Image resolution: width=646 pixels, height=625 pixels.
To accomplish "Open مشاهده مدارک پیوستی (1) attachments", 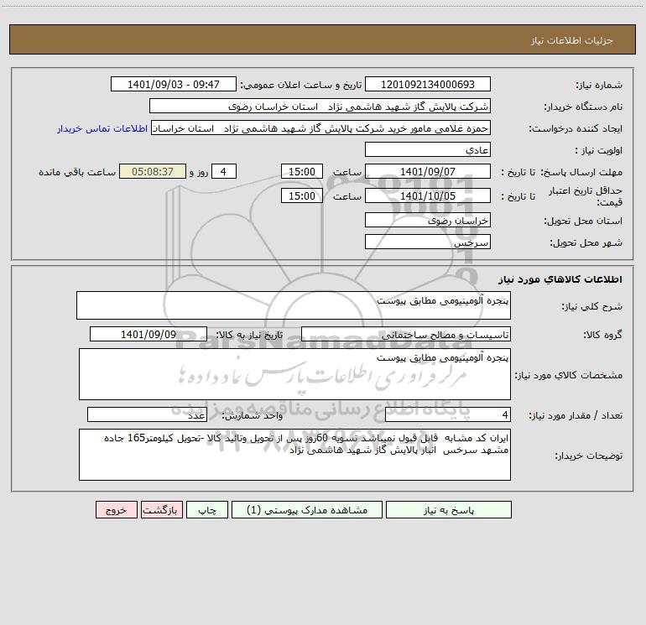I will (x=307, y=509).
